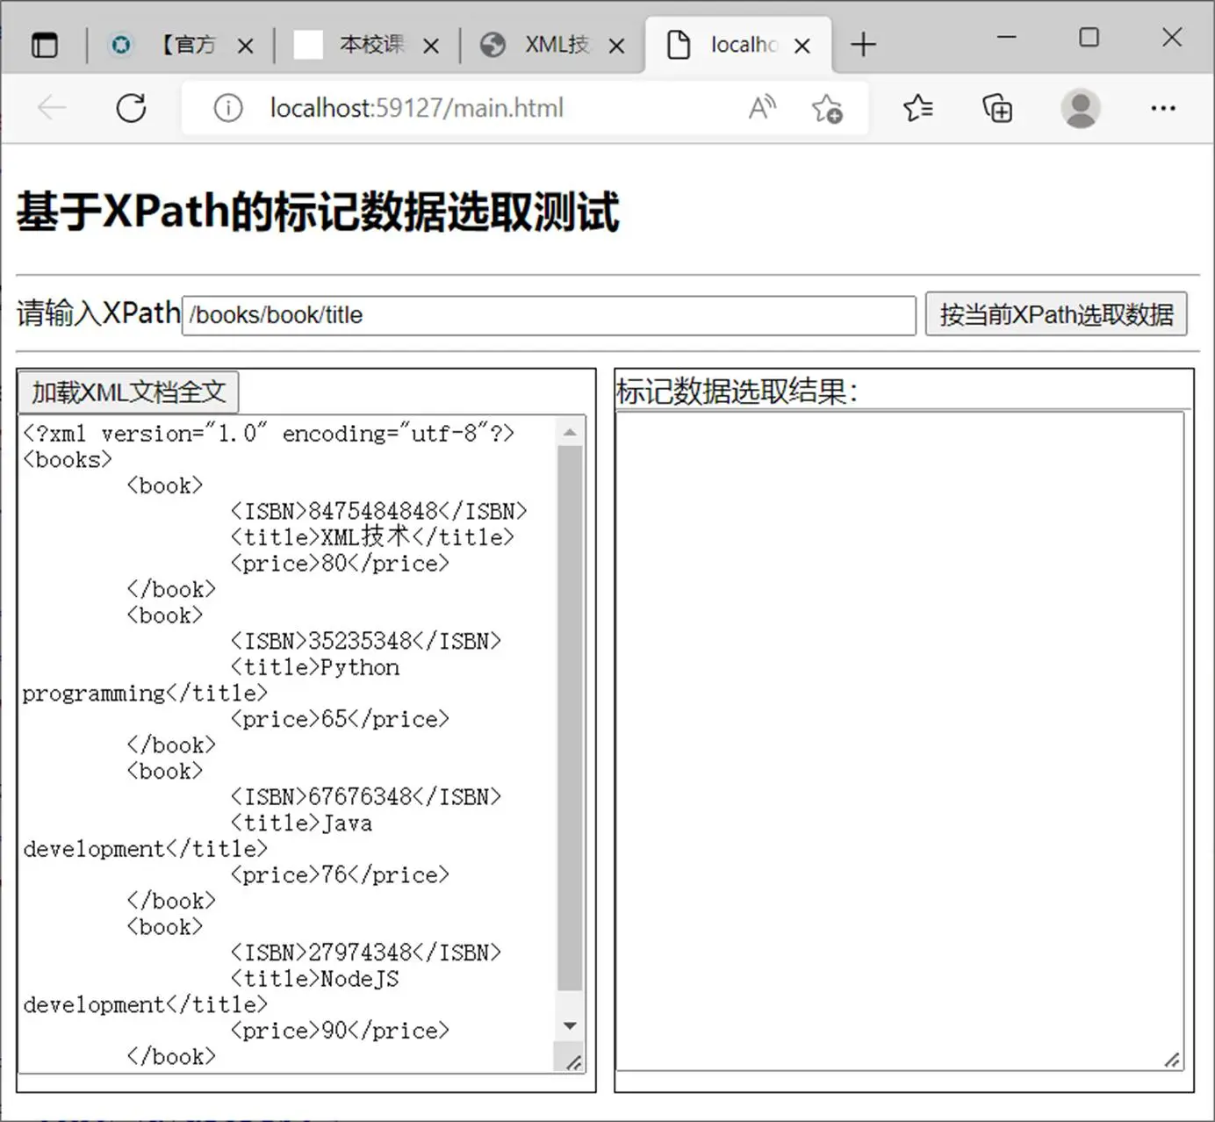Click the ISBN 67676348 line
This screenshot has width=1215, height=1122.
pos(365,796)
